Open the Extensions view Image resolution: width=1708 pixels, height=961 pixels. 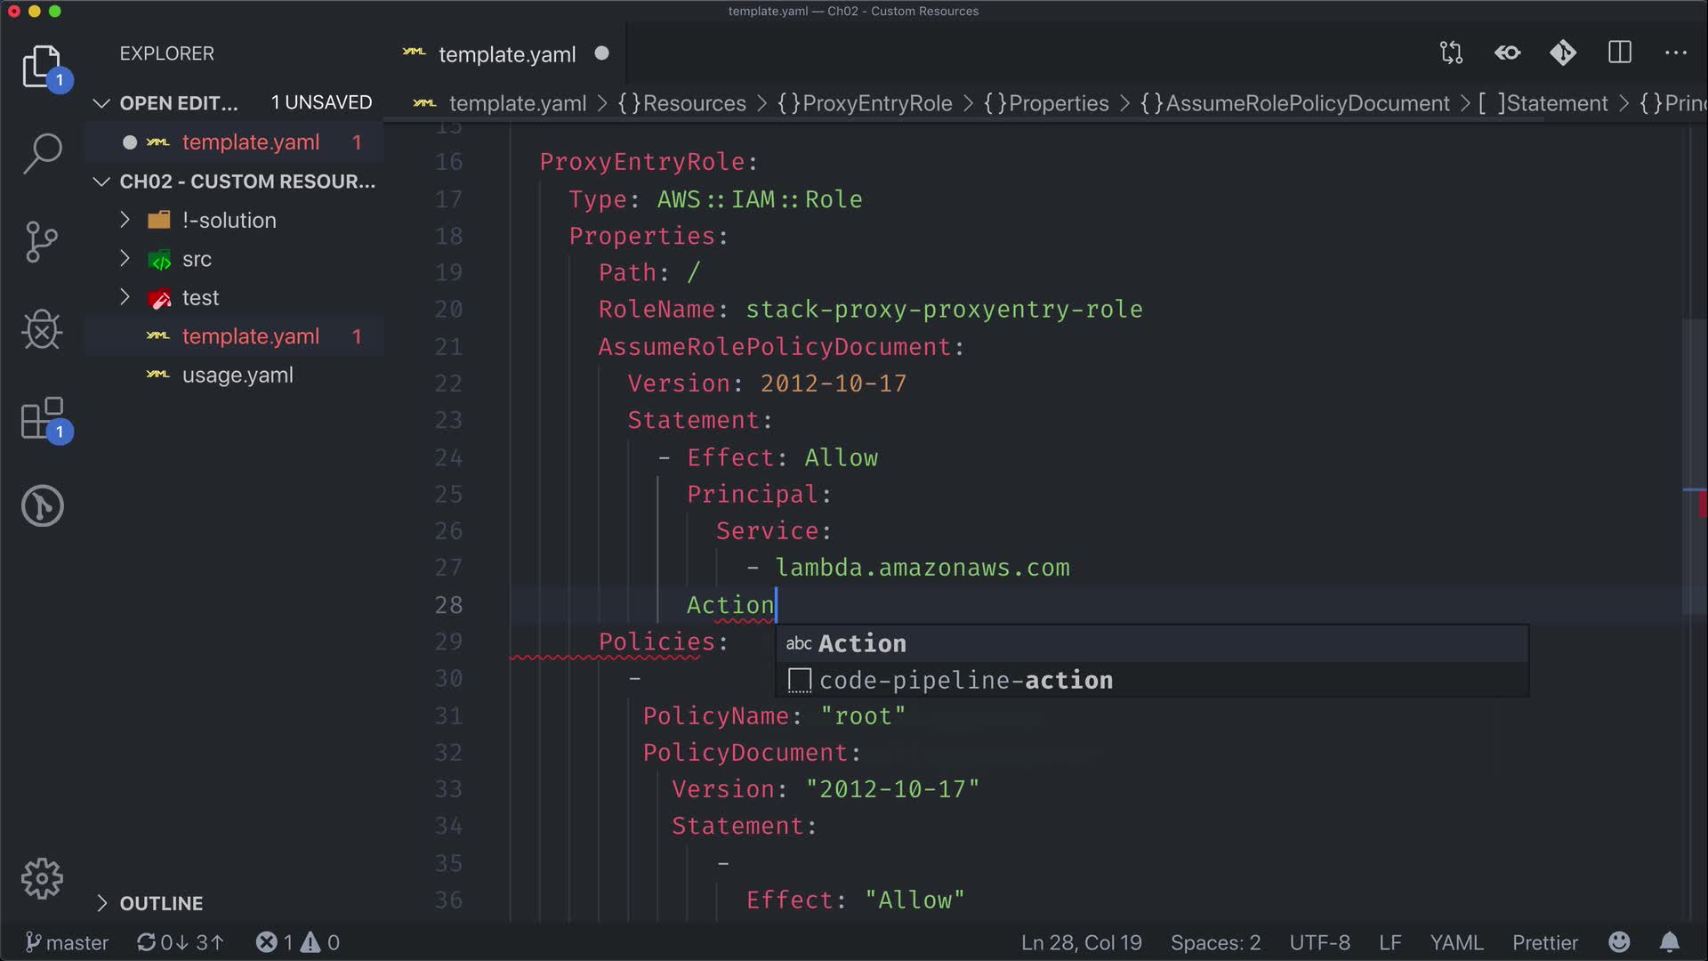click(42, 418)
